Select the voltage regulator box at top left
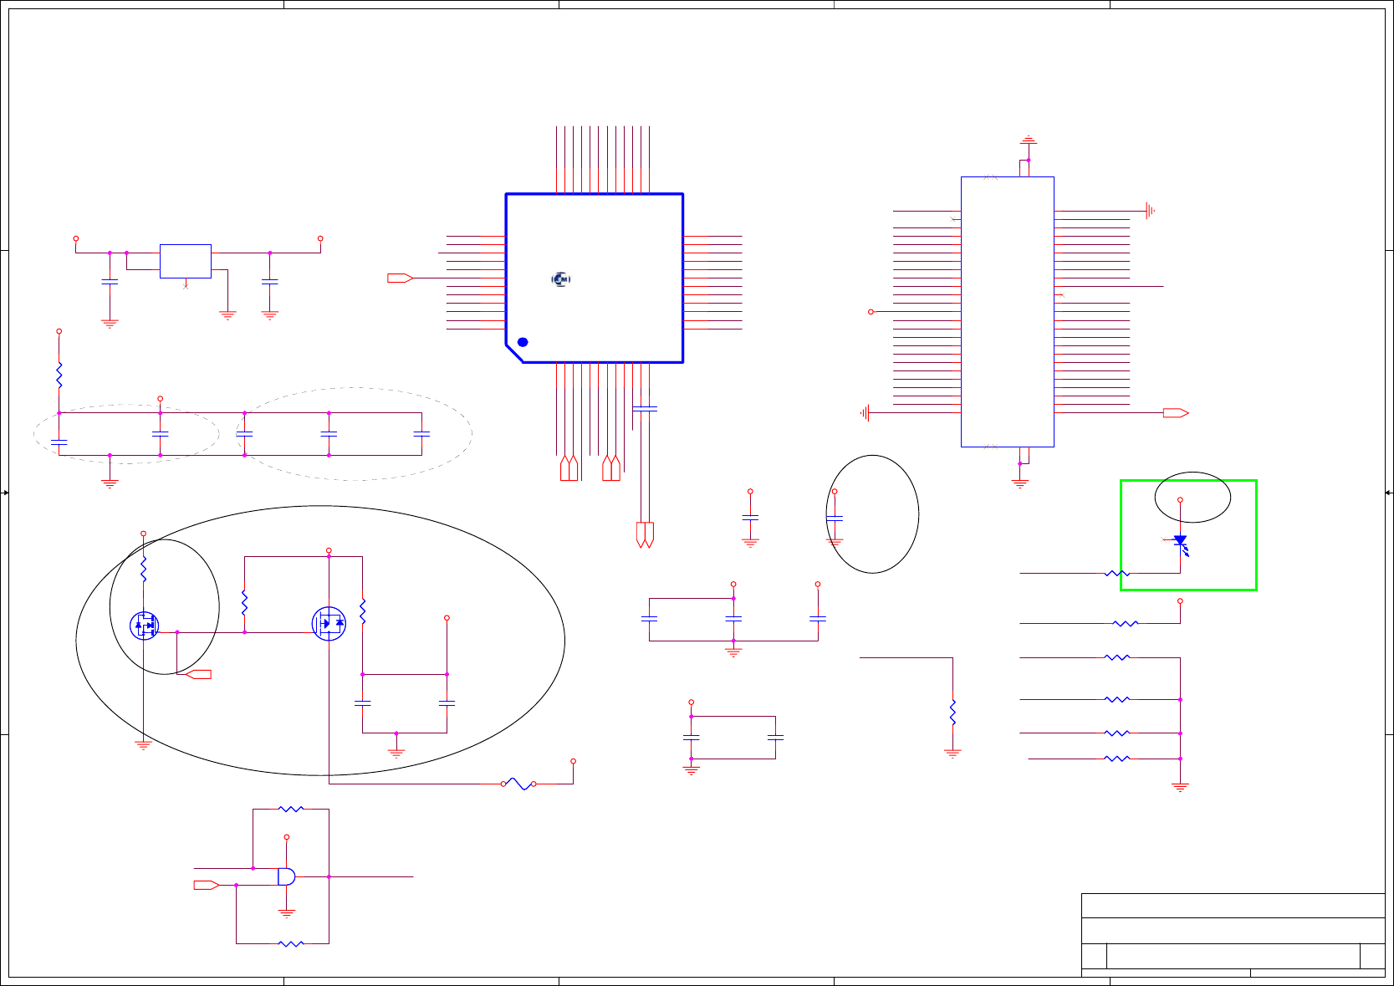Viewport: 1394px width, 986px height. pyautogui.click(x=186, y=261)
